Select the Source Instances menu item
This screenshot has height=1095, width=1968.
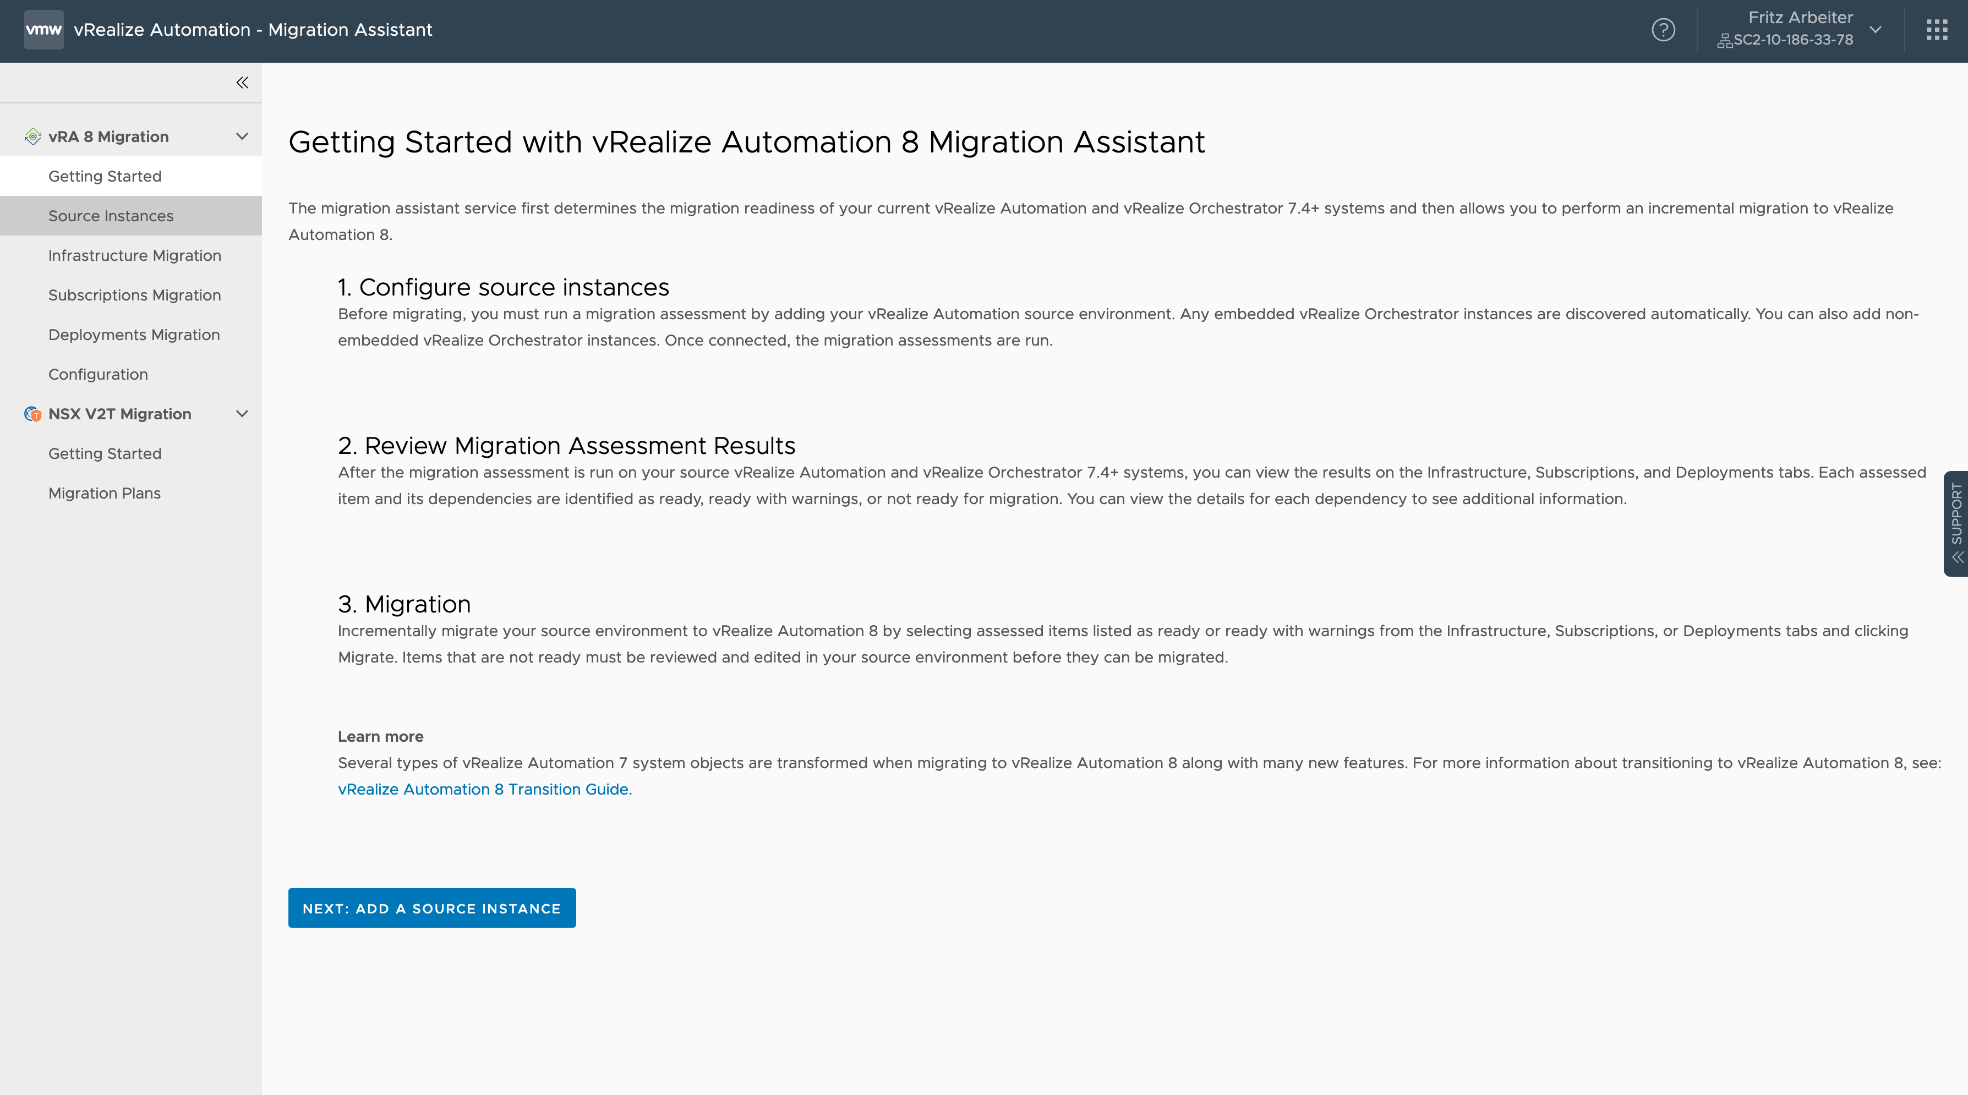pyautogui.click(x=111, y=215)
